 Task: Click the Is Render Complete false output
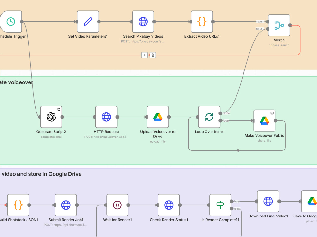click(x=231, y=209)
